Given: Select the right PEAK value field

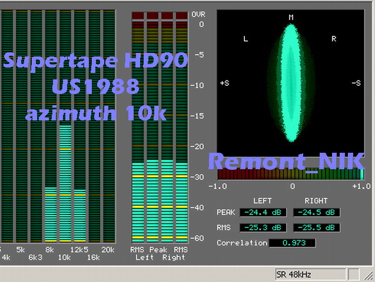Looking at the screenshot, I should pos(316,212).
